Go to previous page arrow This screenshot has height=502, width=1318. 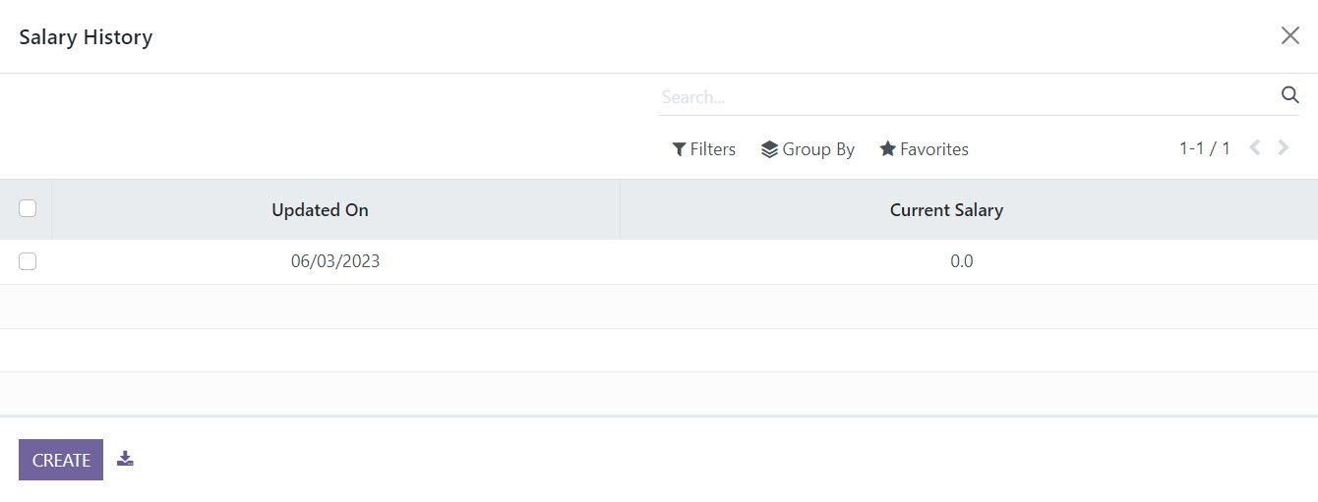(1254, 148)
